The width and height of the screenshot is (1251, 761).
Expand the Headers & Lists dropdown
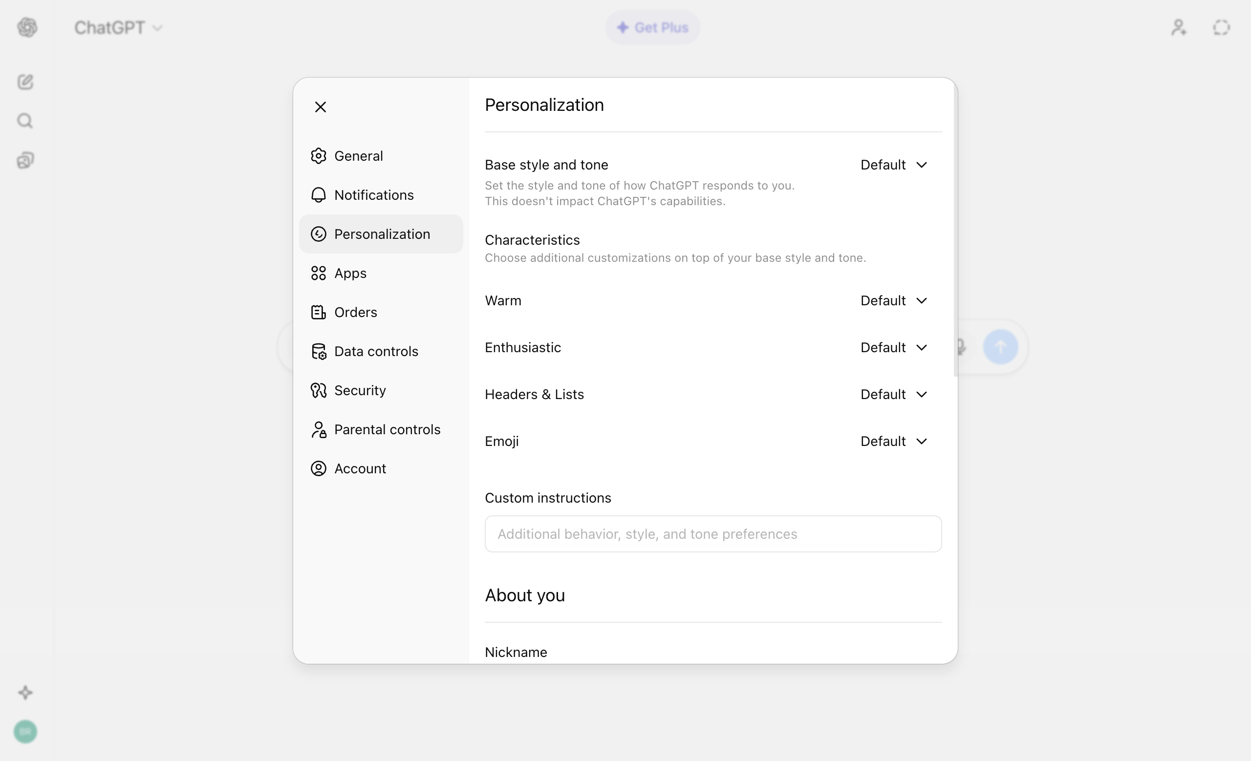pos(894,394)
